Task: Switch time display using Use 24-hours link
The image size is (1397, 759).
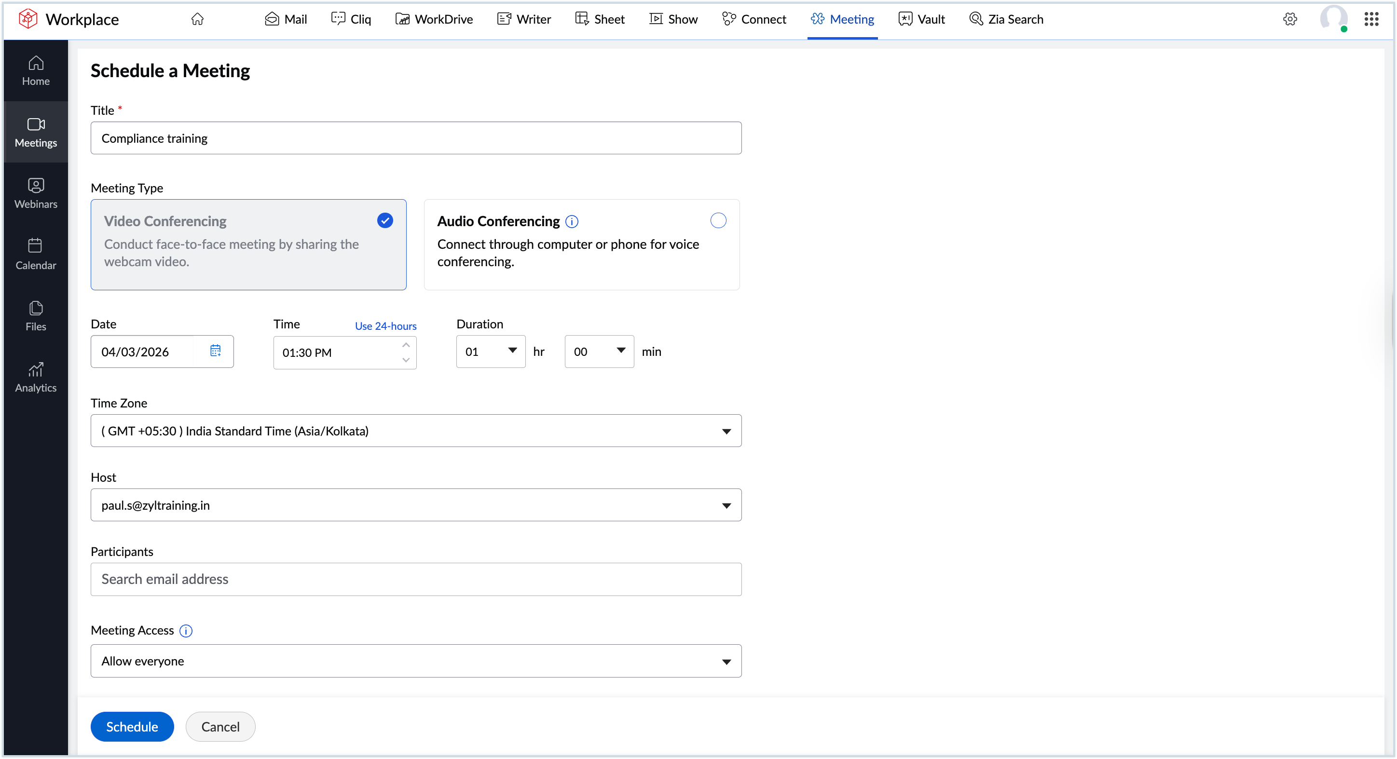Action: [x=385, y=325]
